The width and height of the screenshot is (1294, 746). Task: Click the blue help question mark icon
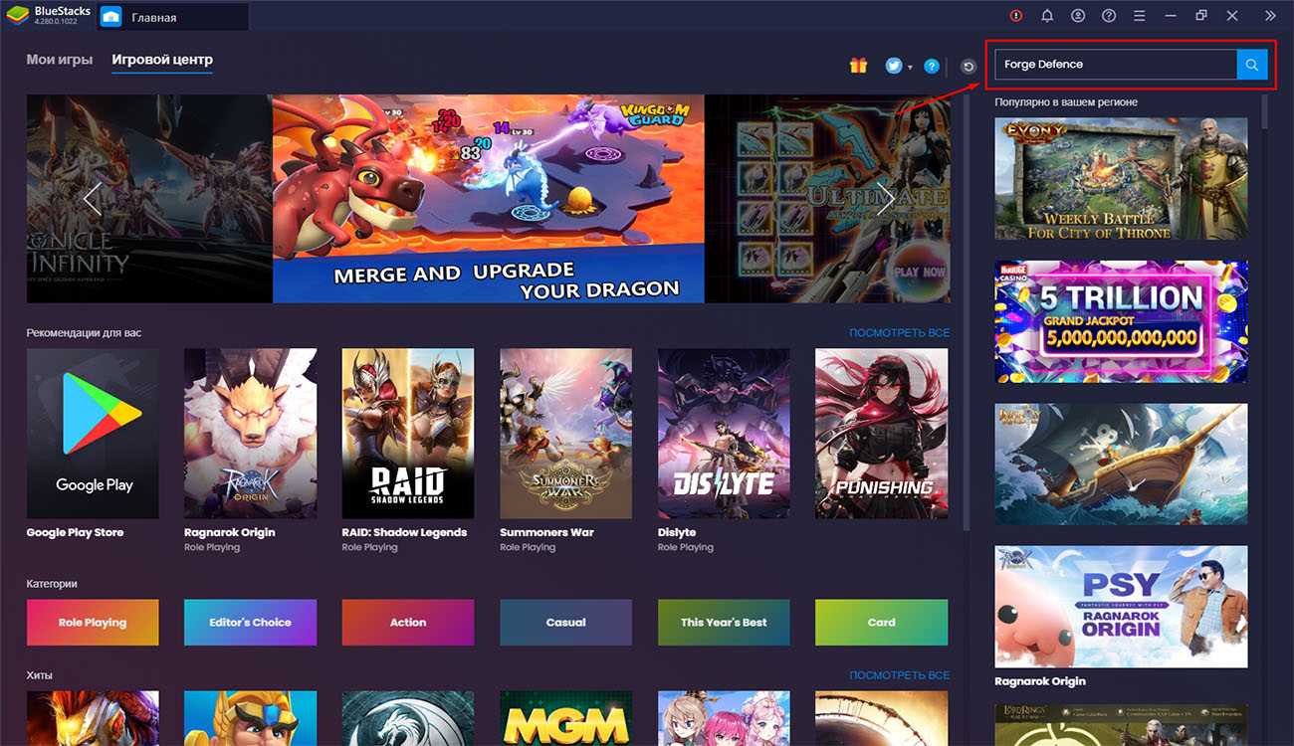coord(932,66)
